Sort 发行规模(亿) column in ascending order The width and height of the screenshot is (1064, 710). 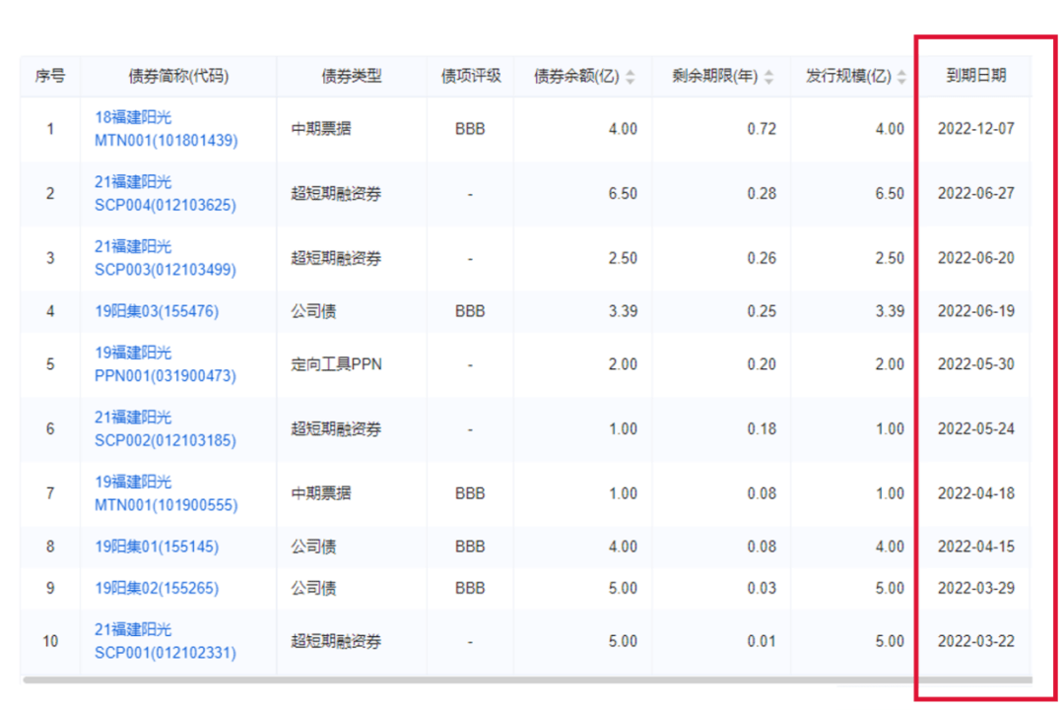tap(900, 71)
